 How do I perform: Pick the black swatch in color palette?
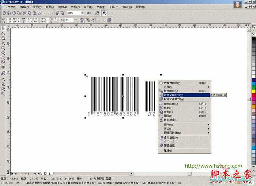253,39
